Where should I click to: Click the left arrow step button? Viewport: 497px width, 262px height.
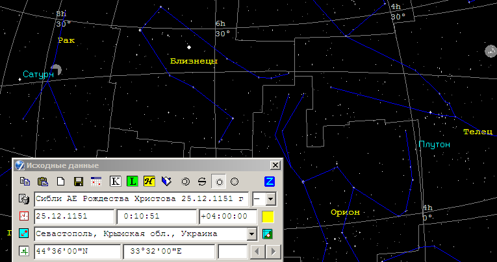click(258, 252)
